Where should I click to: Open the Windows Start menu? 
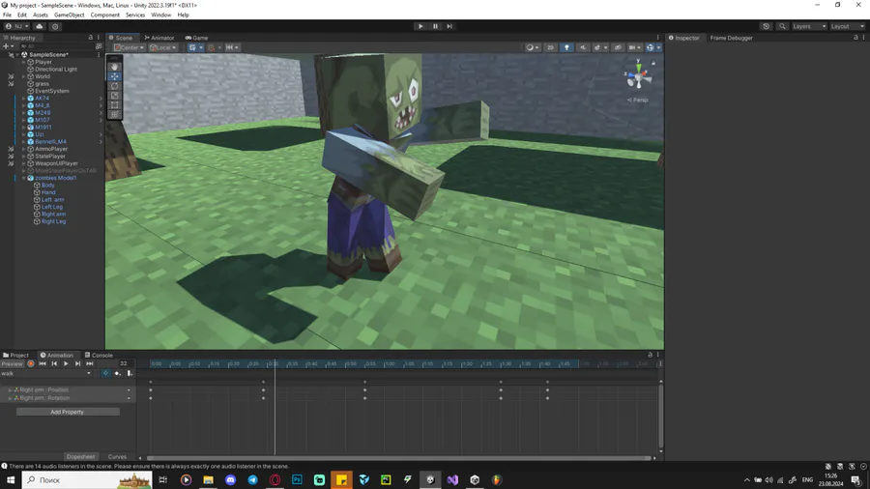11,479
